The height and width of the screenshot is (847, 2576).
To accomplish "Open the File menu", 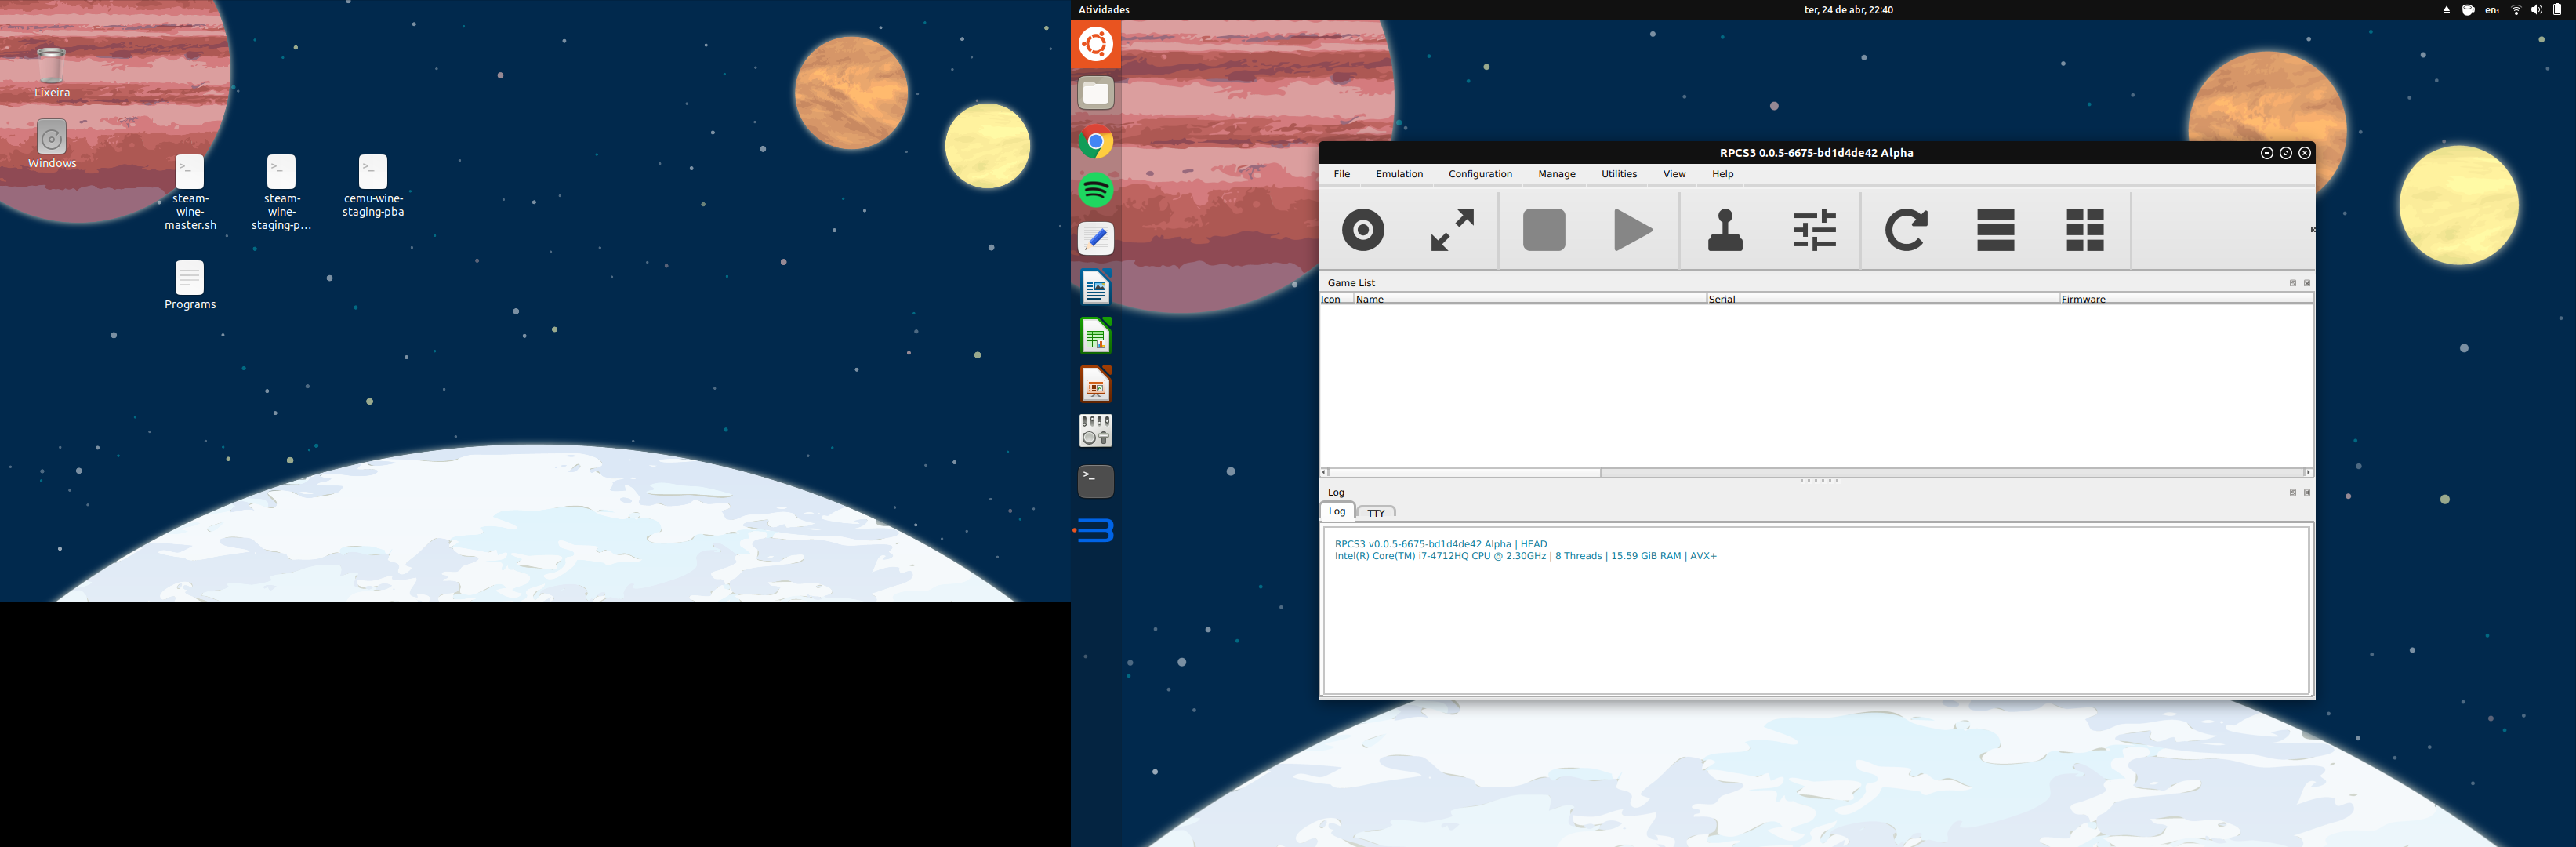I will [x=1341, y=174].
